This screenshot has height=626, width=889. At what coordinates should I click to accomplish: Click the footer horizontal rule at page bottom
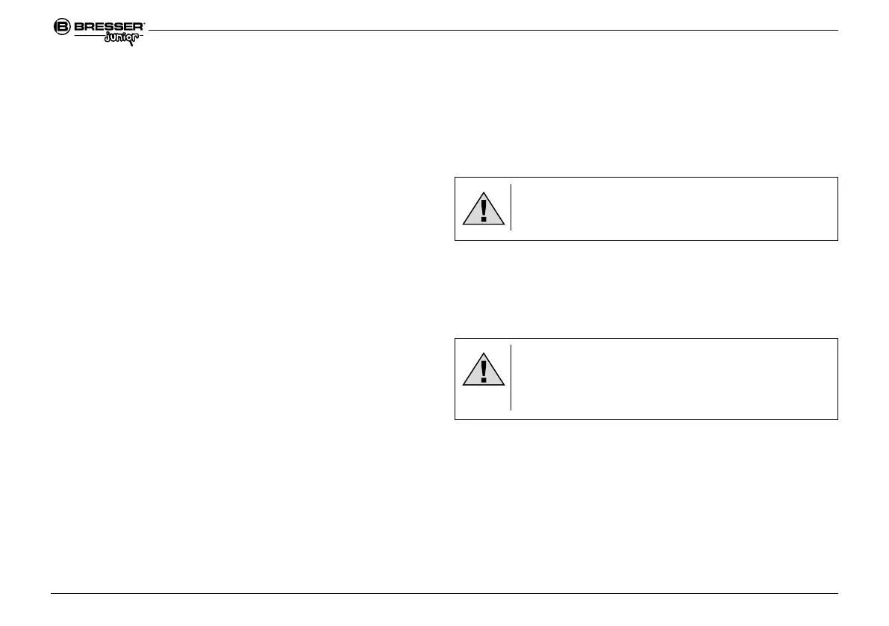point(444,594)
